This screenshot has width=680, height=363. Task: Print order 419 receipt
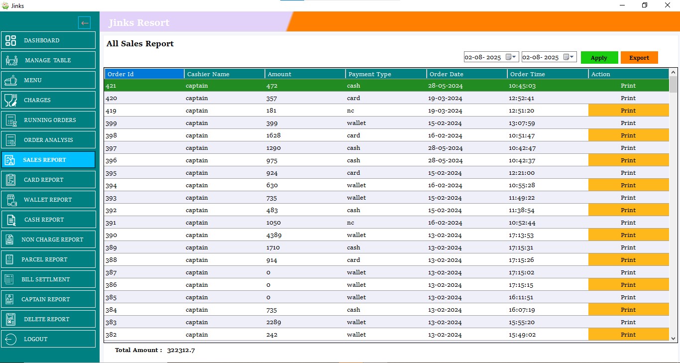pos(628,111)
